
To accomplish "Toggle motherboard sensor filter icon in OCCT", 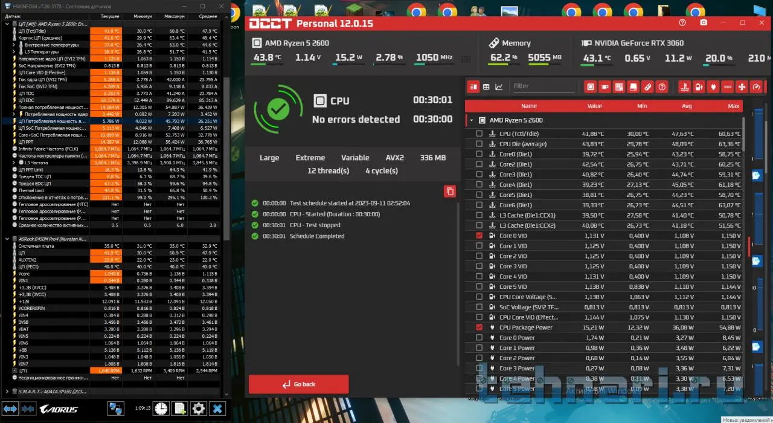I will tap(619, 87).
